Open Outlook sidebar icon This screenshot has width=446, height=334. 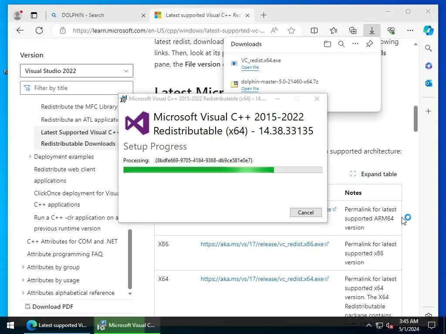429,83
